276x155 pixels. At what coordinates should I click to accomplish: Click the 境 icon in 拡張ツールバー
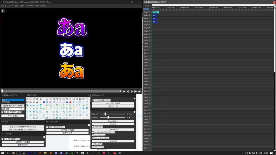57,112
